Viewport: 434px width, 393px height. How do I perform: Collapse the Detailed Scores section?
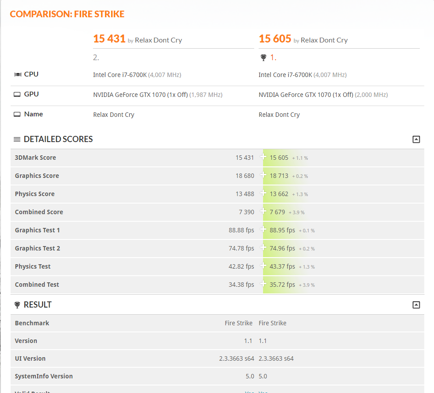(x=416, y=139)
